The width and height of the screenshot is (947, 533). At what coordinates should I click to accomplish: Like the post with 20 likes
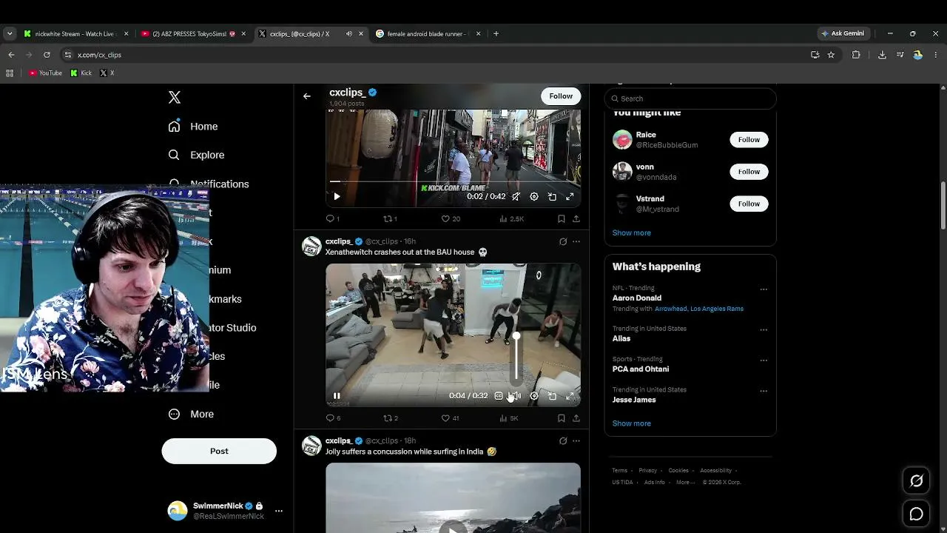451,219
